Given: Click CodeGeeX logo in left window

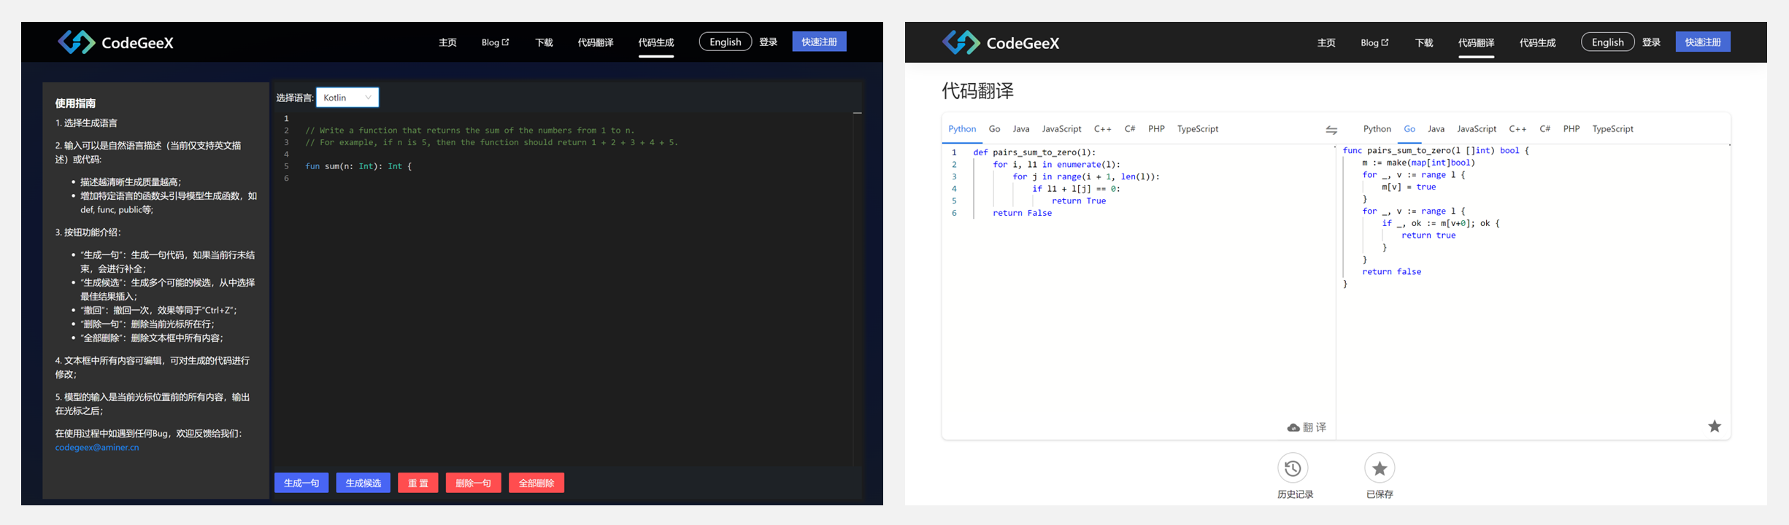Looking at the screenshot, I should tap(115, 42).
